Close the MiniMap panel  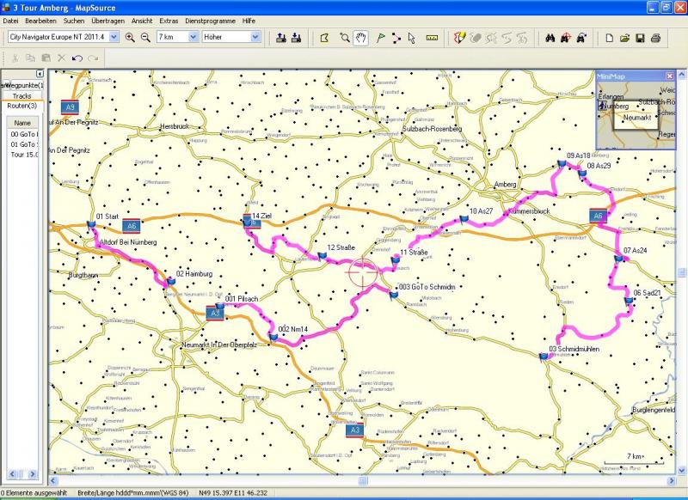(670, 76)
